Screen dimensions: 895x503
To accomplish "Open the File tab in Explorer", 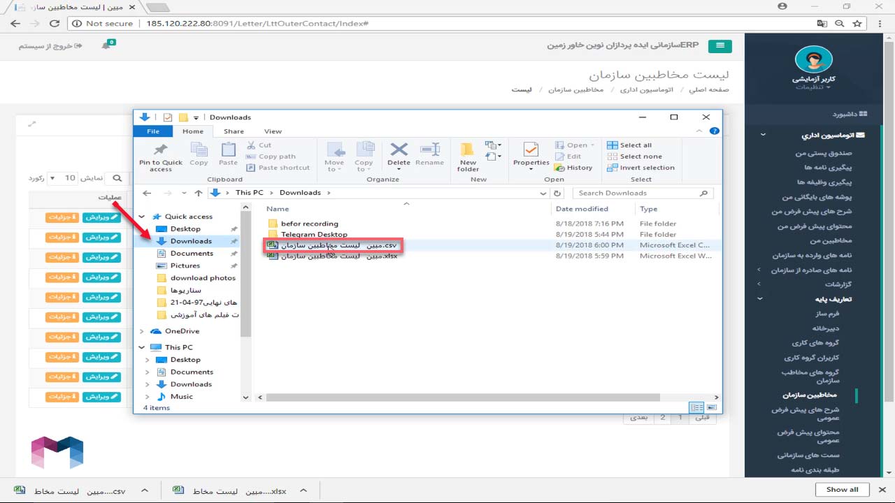I will [x=153, y=131].
